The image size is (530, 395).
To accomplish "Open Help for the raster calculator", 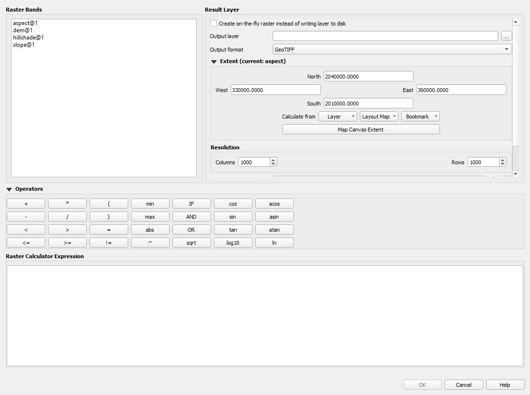I will click(505, 385).
